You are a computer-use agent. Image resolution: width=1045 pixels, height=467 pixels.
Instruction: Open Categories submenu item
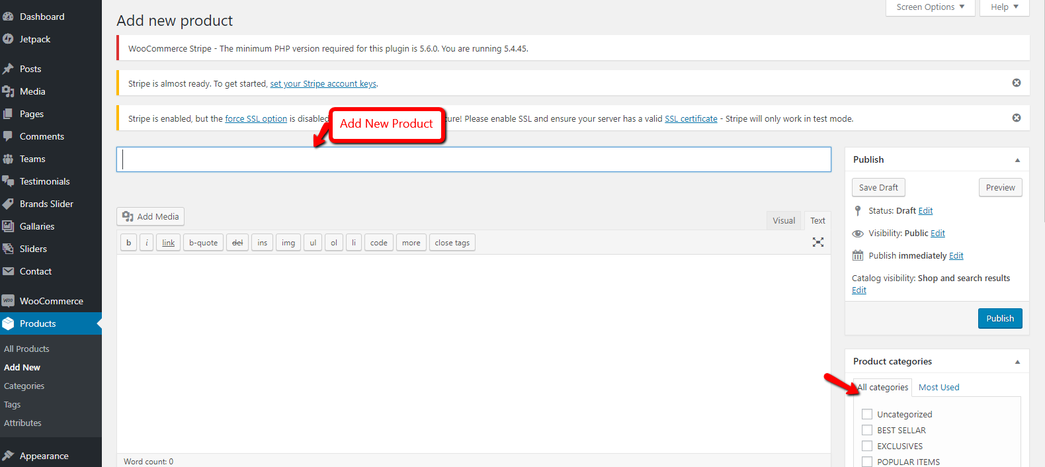coord(24,386)
